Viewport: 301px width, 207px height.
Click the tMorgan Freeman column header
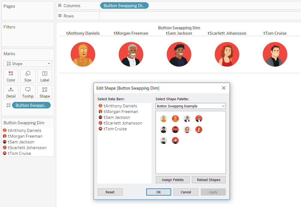tap(131, 33)
